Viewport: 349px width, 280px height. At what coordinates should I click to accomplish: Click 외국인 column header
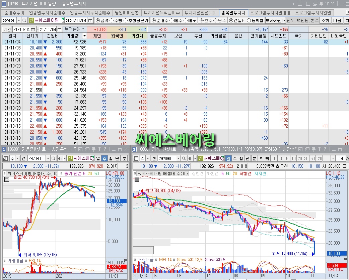117,36
